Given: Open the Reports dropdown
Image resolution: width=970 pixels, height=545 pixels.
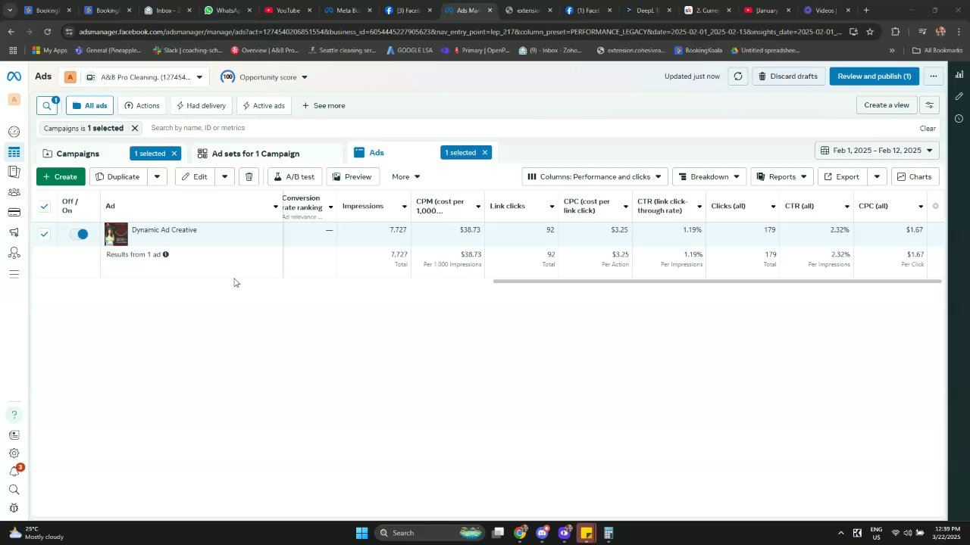Looking at the screenshot, I should (x=782, y=176).
